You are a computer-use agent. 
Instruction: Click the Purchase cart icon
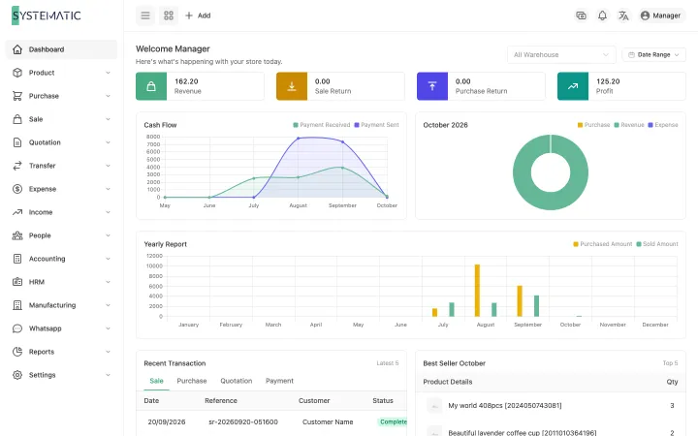point(17,96)
